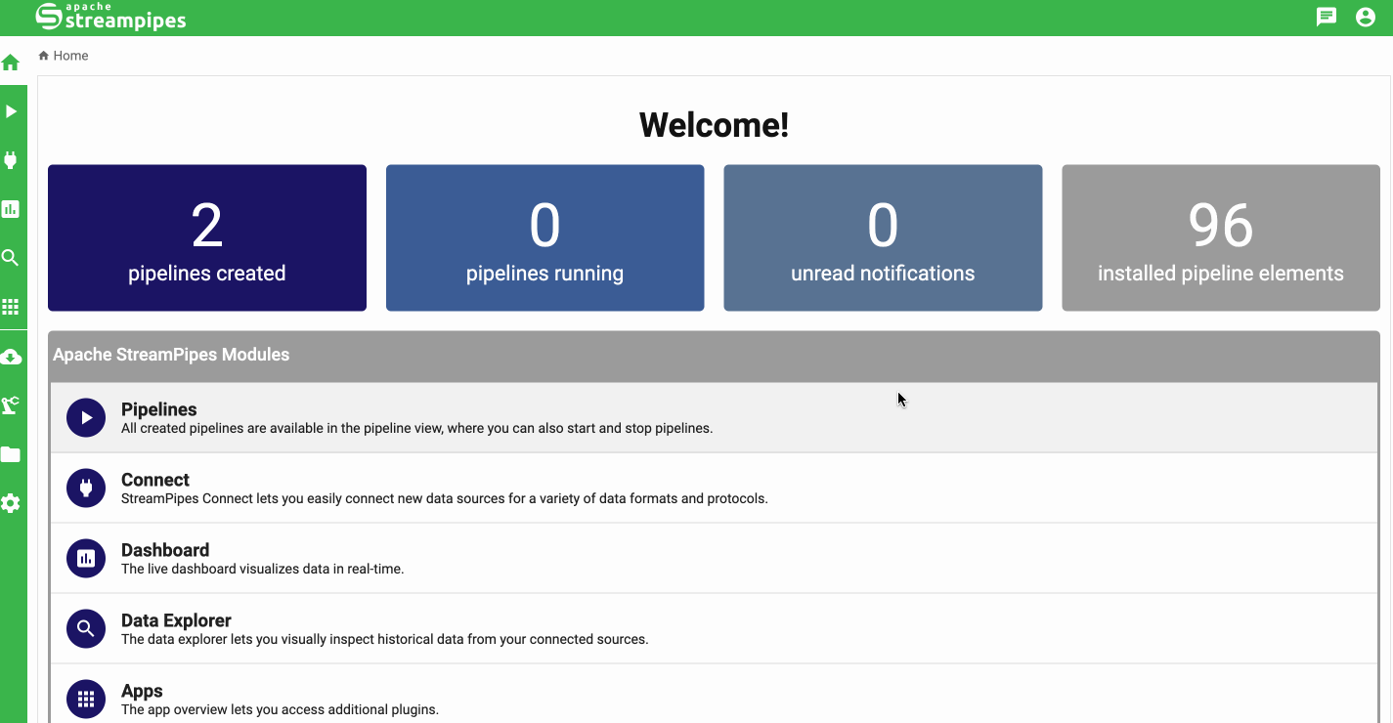1393x723 pixels.
Task: Open Pipelines from the sidebar play icon
Action: [11, 111]
